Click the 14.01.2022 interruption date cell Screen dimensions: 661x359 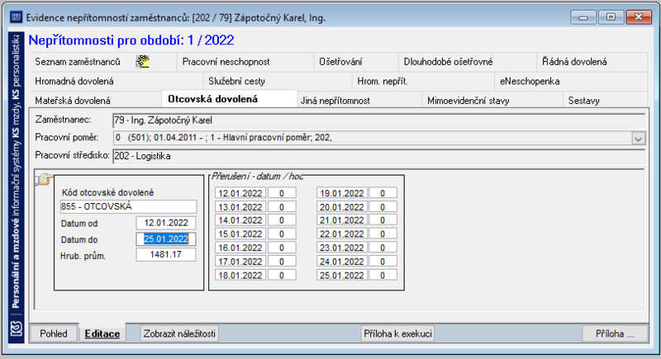(x=240, y=220)
